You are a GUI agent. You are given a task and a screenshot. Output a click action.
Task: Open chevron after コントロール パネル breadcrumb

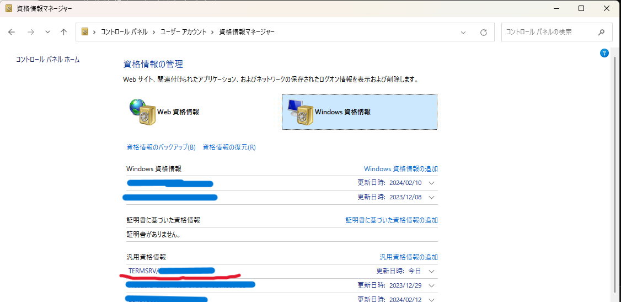coord(154,32)
